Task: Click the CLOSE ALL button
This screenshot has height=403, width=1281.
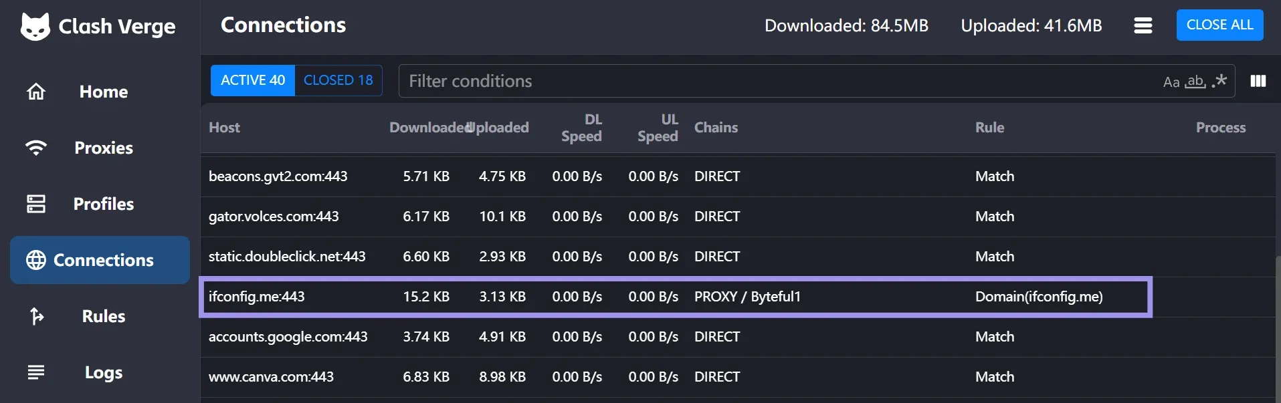Action: pos(1219,25)
